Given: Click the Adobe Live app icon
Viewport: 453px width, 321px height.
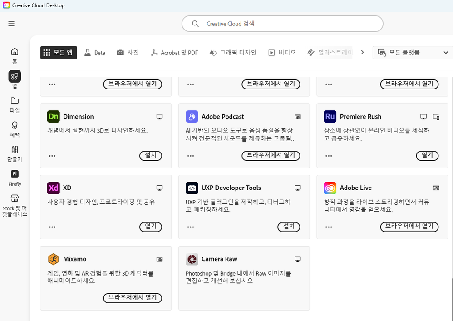Looking at the screenshot, I should [330, 188].
